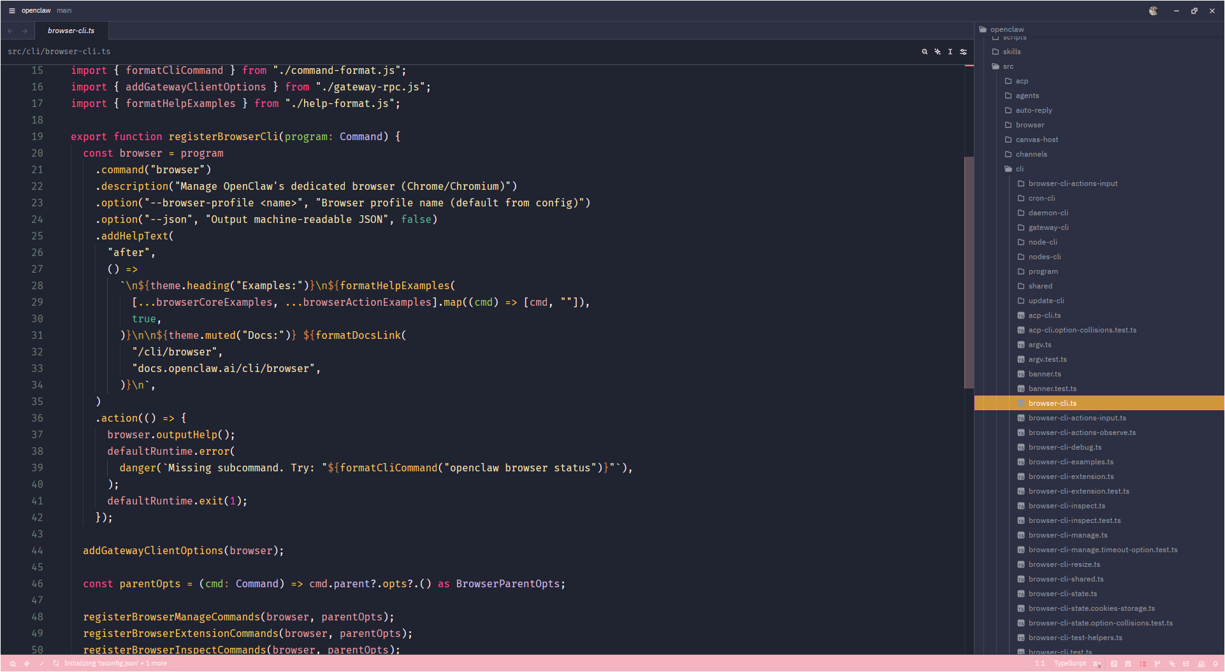Open the debugger bug icon
1225x672 pixels.
(x=1128, y=664)
